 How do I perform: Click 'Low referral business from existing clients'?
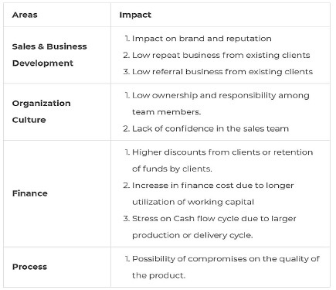[222, 72]
